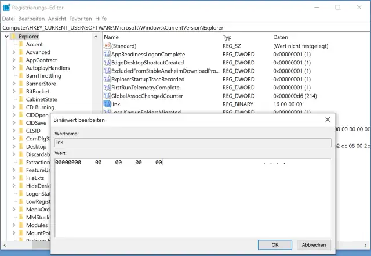Select the CLSID tree key
This screenshot has height=256, width=371.
(33, 131)
